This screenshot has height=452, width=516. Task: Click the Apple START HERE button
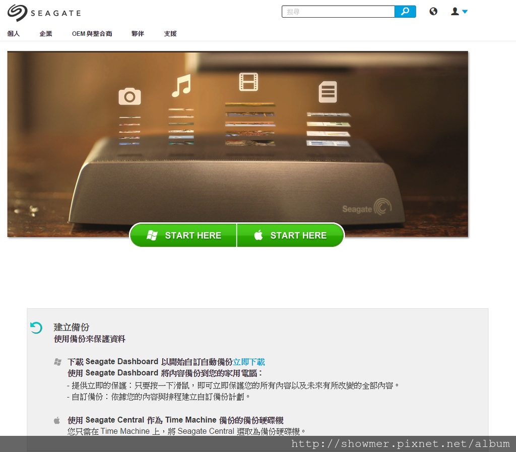(290, 235)
